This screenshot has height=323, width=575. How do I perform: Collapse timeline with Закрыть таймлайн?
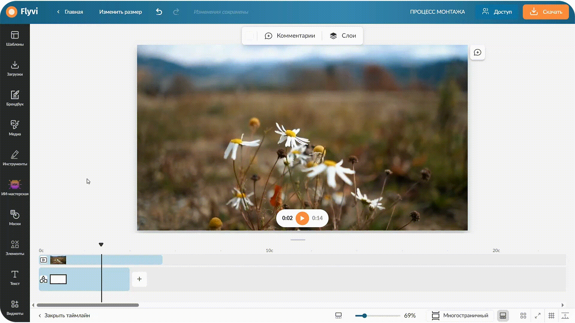coord(64,316)
